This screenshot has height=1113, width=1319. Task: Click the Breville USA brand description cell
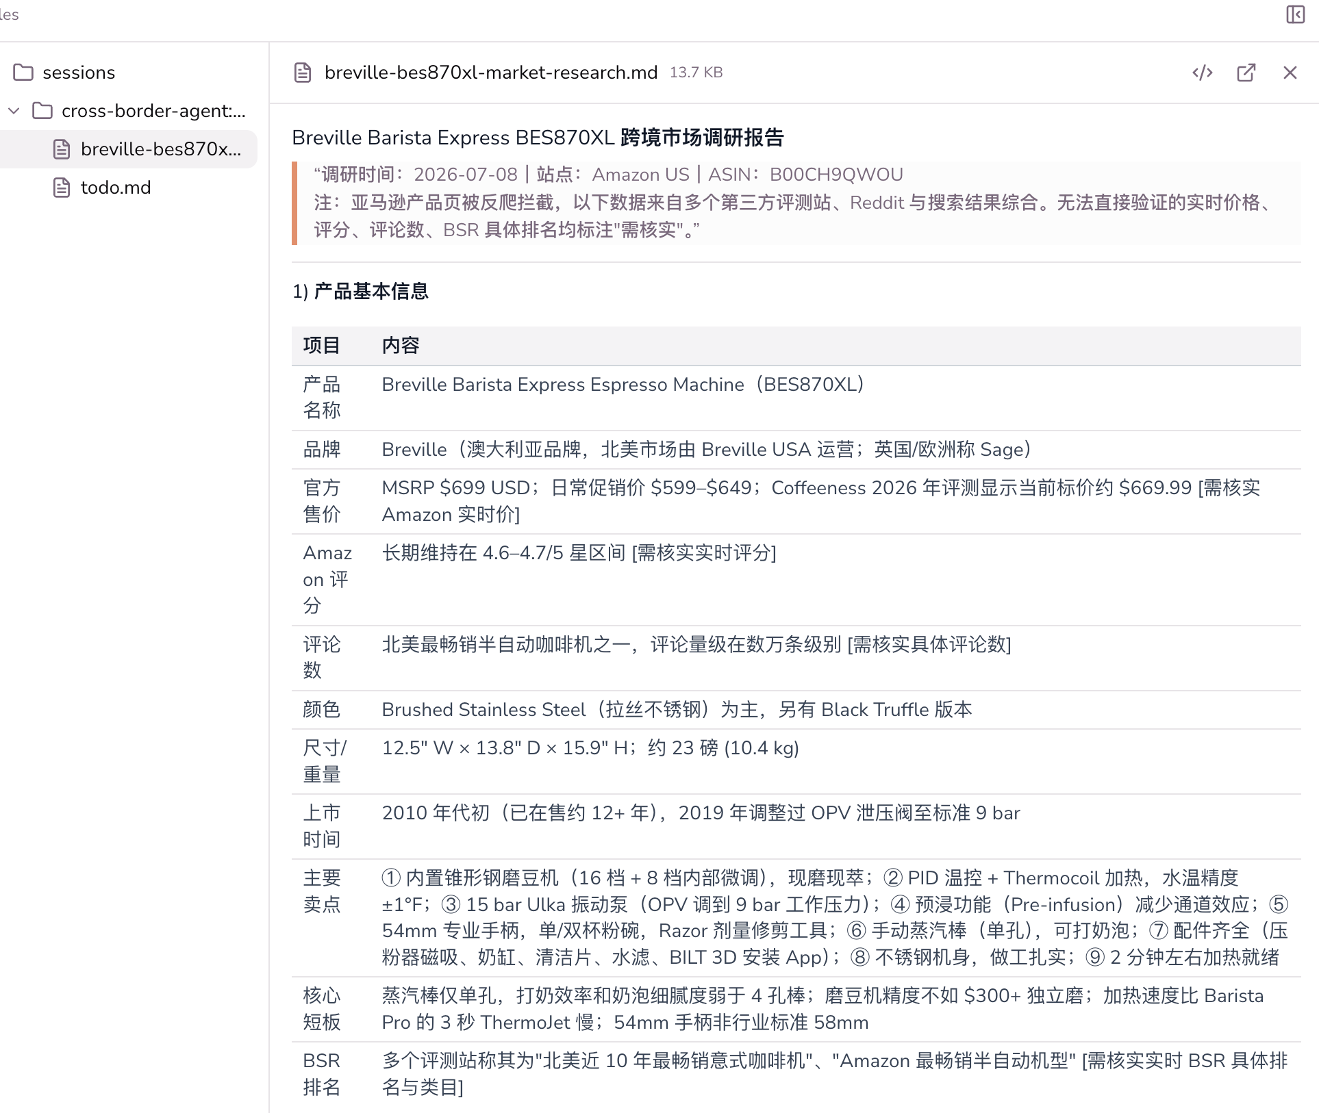707,450
